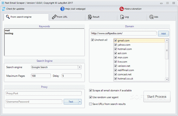The width and height of the screenshot is (178, 116).
Task: Uncheck the hotmail.co.uk domain checkbox
Action: pos(115,79)
